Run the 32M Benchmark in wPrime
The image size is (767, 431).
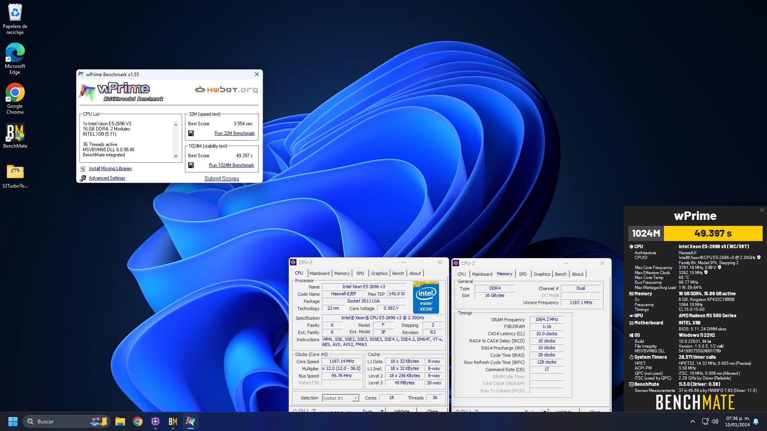(x=234, y=133)
